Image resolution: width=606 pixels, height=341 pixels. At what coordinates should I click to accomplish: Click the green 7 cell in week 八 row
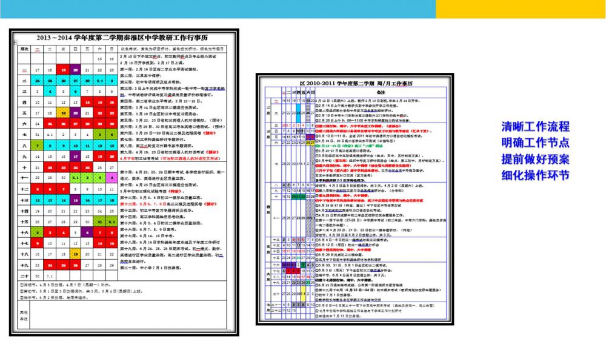pos(38,145)
